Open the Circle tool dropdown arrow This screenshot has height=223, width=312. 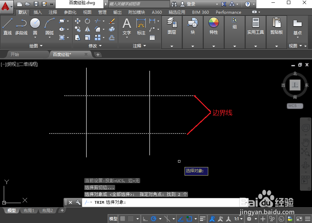35,37
